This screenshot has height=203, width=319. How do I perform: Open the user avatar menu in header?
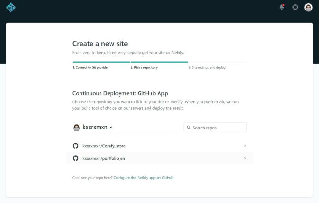click(x=308, y=8)
